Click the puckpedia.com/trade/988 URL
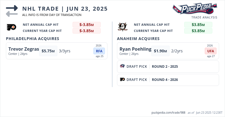This screenshot has height=117, width=225. pyautogui.click(x=168, y=112)
